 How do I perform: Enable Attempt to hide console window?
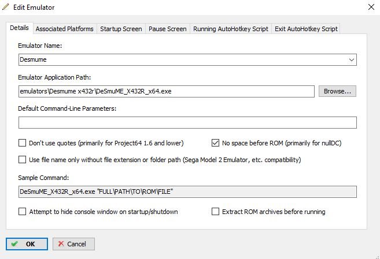[23, 211]
